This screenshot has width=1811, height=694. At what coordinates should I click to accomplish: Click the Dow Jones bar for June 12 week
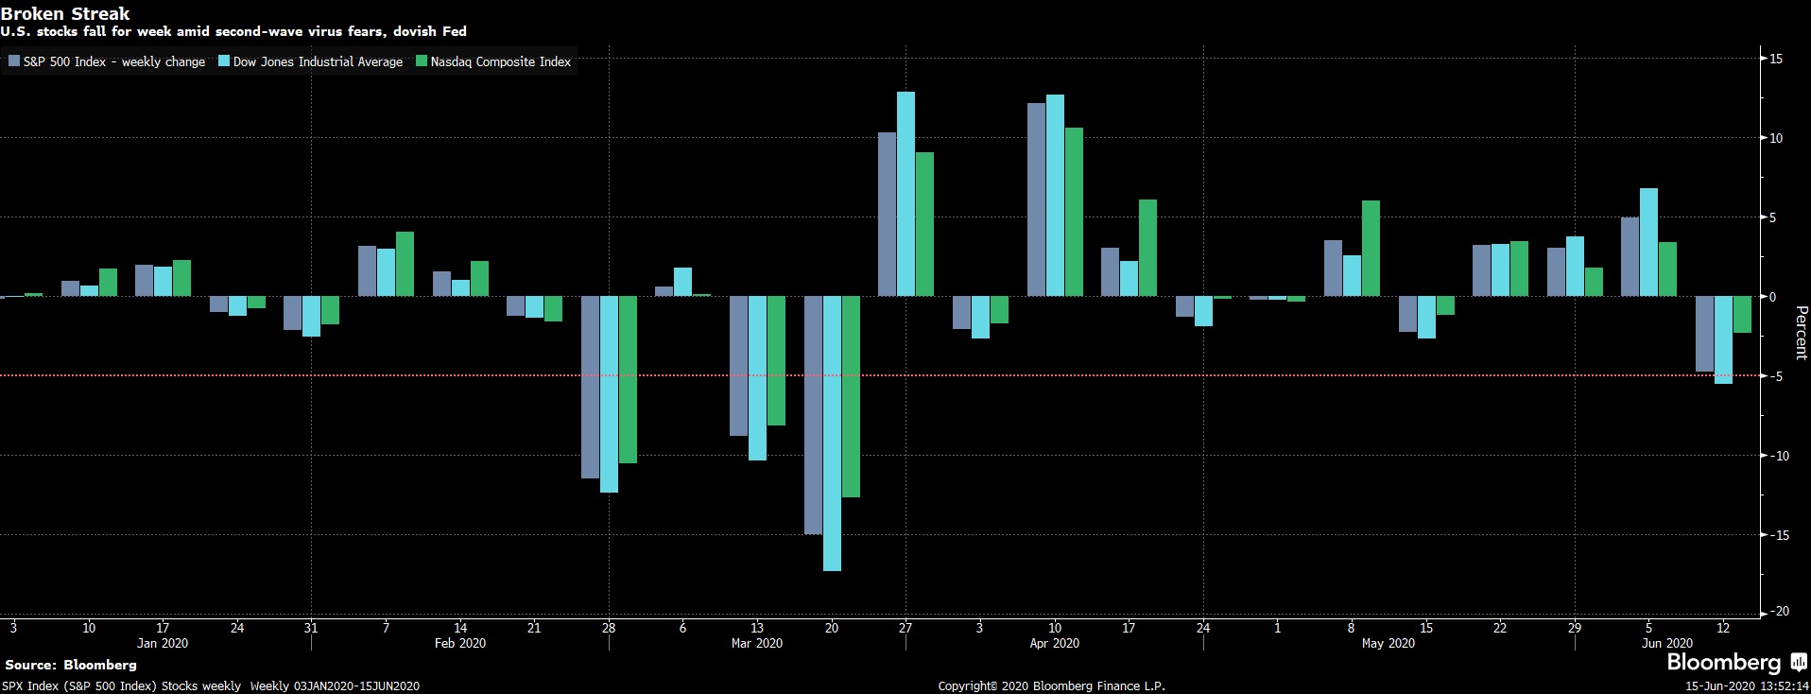(x=1723, y=339)
